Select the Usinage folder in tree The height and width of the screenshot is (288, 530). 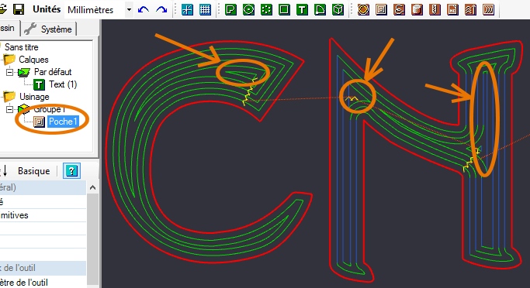34,97
